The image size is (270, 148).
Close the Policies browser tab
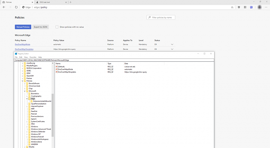(x=32, y=2)
